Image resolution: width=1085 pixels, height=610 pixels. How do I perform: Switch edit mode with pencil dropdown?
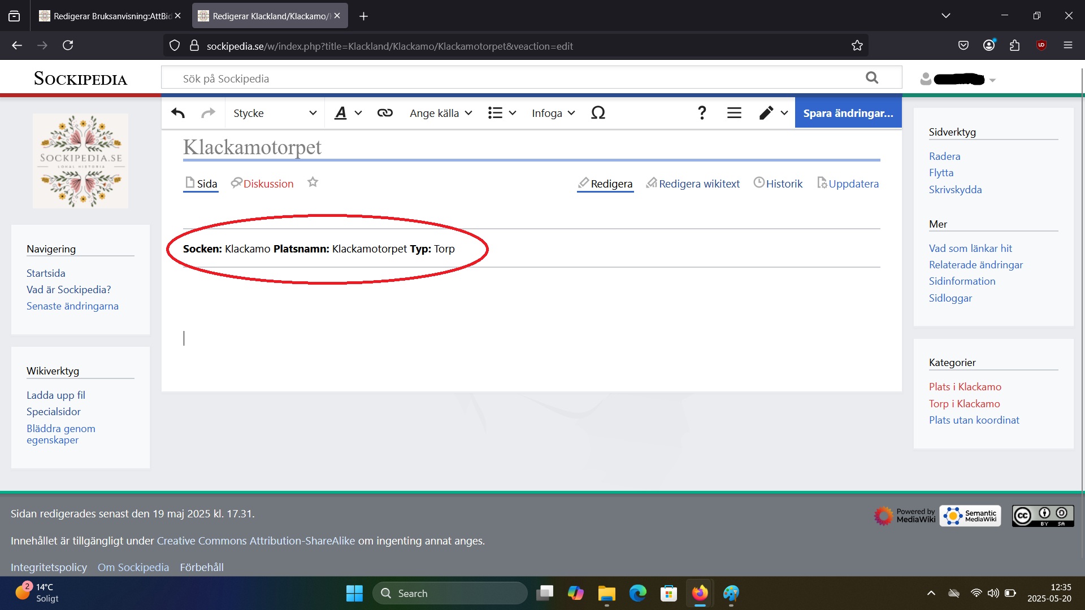click(772, 113)
